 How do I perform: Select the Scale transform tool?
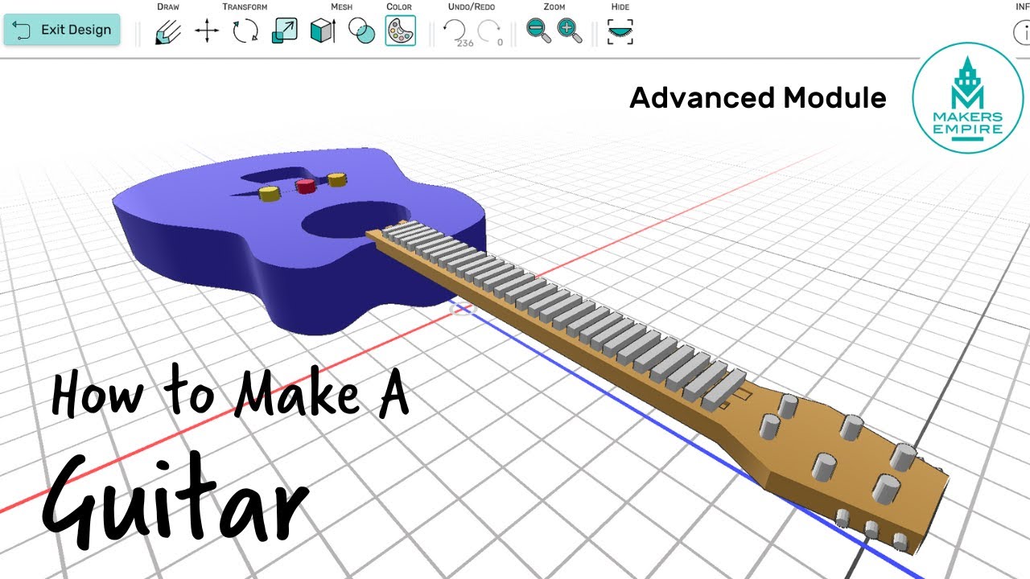click(285, 31)
